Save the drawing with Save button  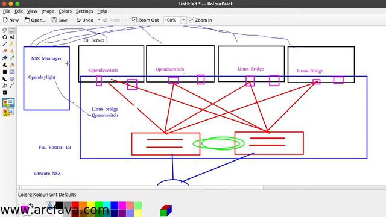click(60, 20)
